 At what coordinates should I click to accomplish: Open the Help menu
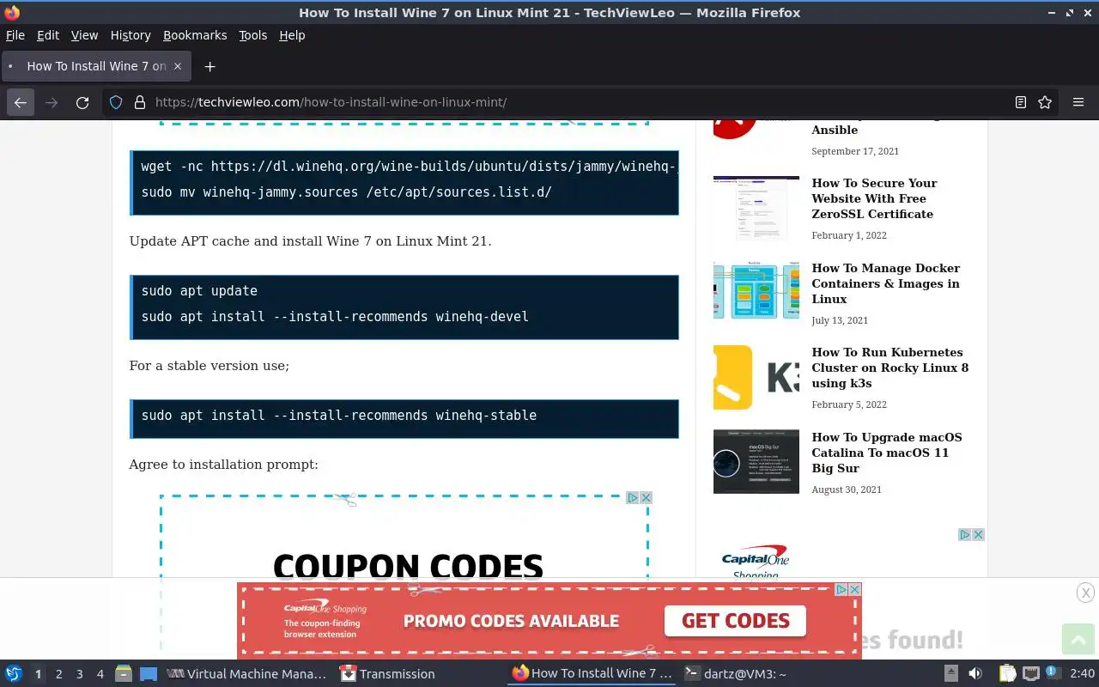click(292, 35)
